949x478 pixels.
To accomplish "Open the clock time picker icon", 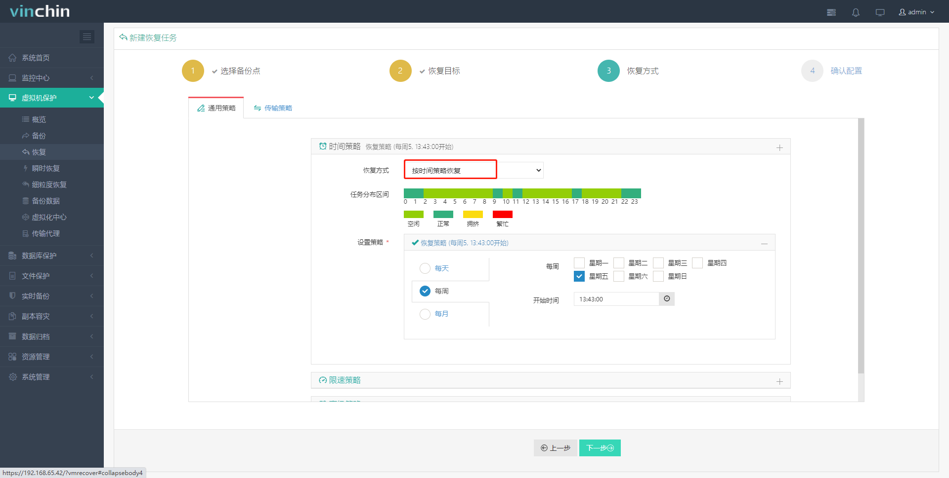I will point(667,299).
